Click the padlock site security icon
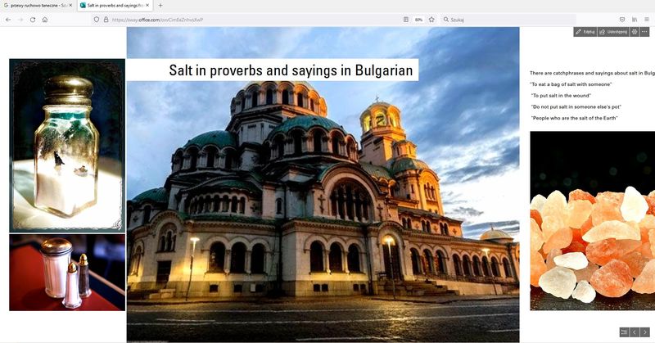Screen dimensions: 655x343 [106, 20]
